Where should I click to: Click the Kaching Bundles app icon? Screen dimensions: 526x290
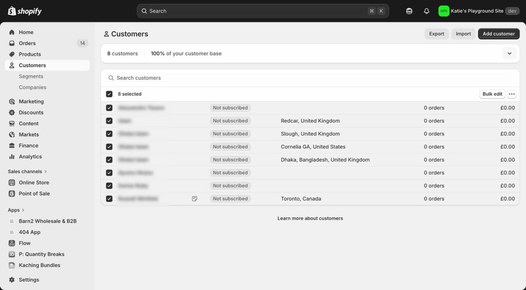pyautogui.click(x=12, y=265)
